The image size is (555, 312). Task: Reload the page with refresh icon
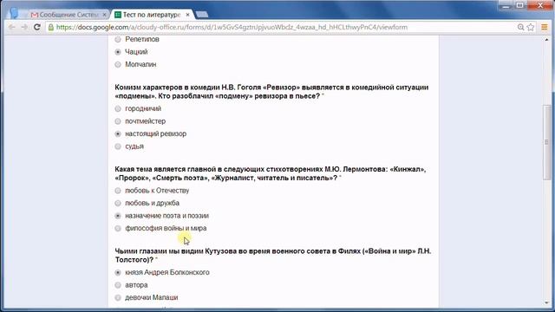point(36,27)
